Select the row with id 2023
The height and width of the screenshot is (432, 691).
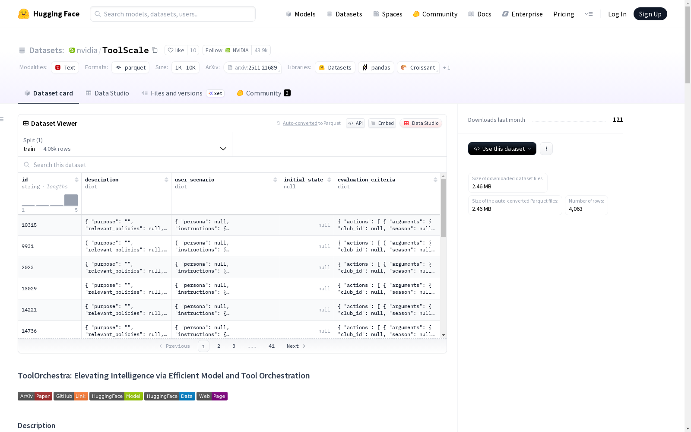click(x=229, y=267)
